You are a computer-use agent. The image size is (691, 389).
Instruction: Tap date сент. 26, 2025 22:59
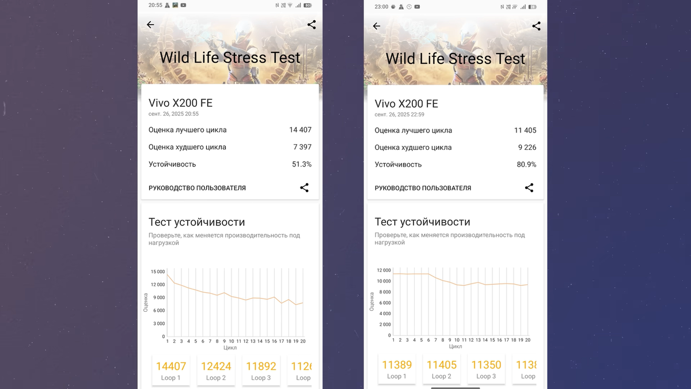coord(400,115)
